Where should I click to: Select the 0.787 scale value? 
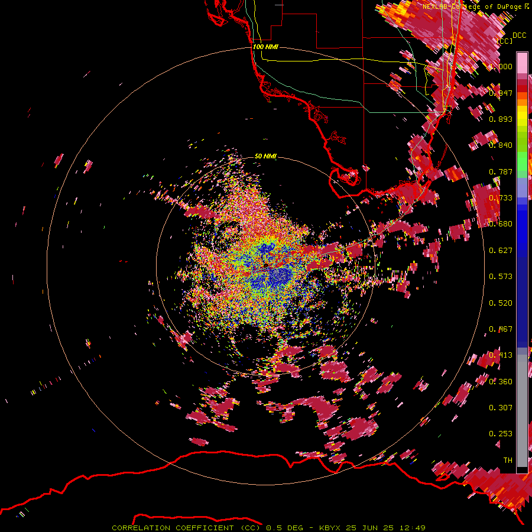coord(501,171)
